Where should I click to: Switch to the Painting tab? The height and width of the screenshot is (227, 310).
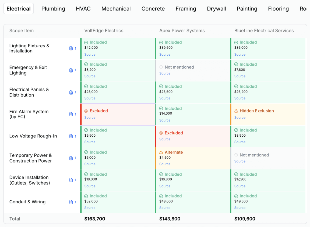coord(247,9)
